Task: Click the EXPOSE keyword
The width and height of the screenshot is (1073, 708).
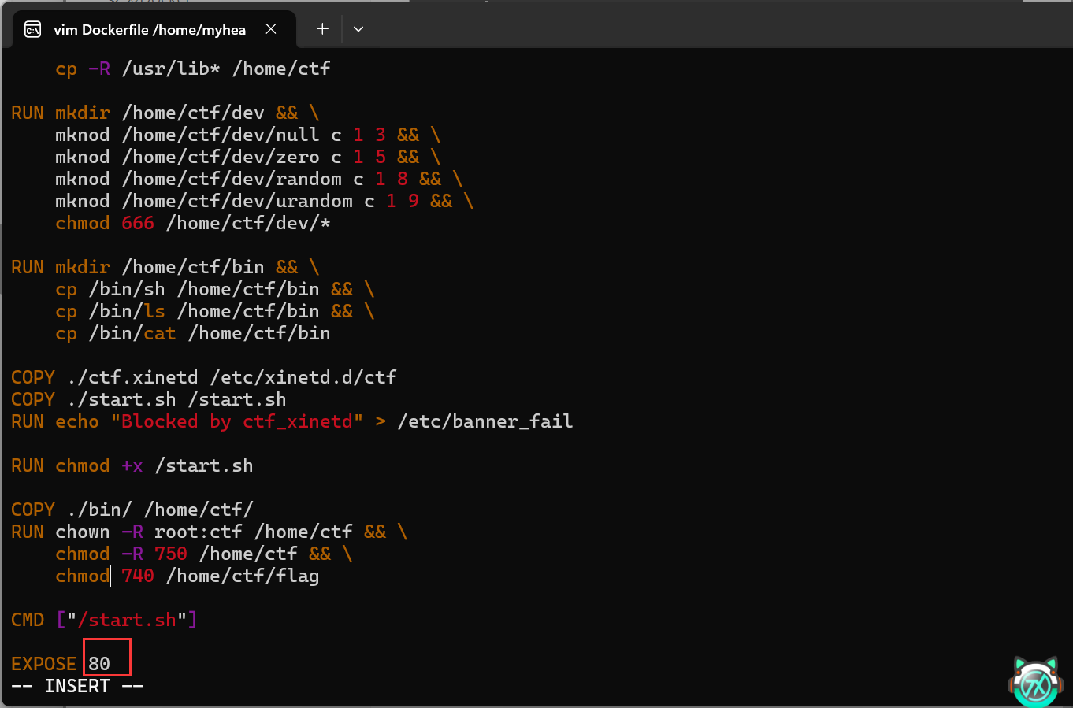Action: pyautogui.click(x=44, y=665)
